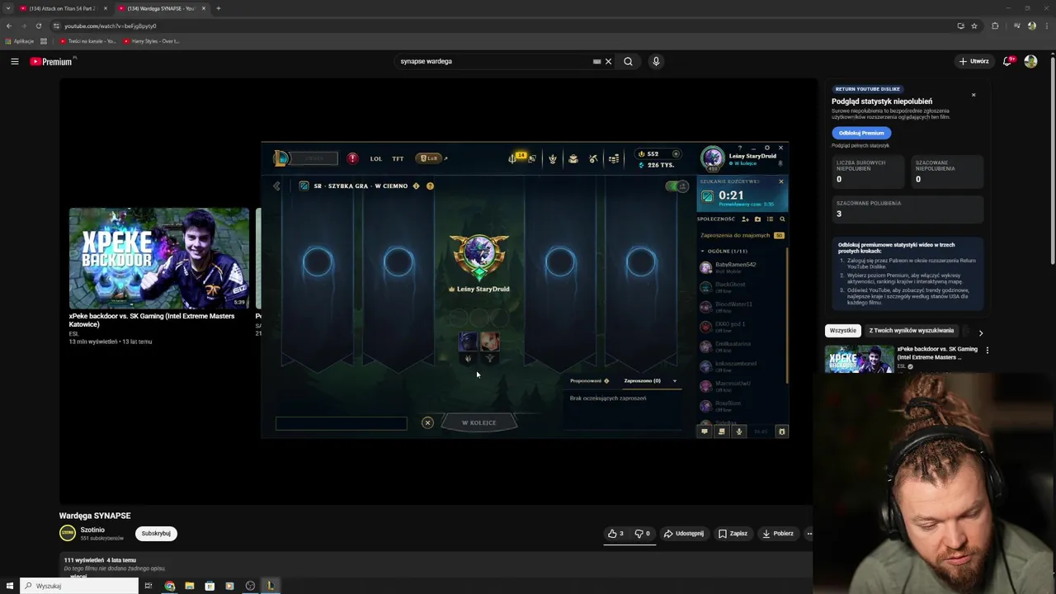Switch to the Zaproszono (0) tab
Viewport: 1056px width, 594px height.
(642, 380)
